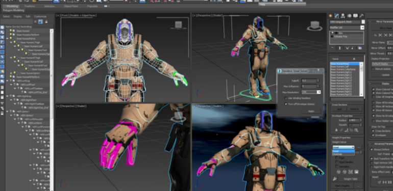Click the Cross Sections Add button
393x191 pixels.
(x=339, y=109)
